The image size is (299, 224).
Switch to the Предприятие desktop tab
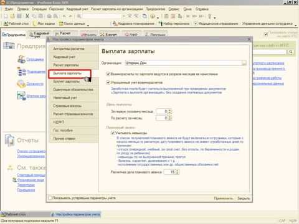pos(14,35)
